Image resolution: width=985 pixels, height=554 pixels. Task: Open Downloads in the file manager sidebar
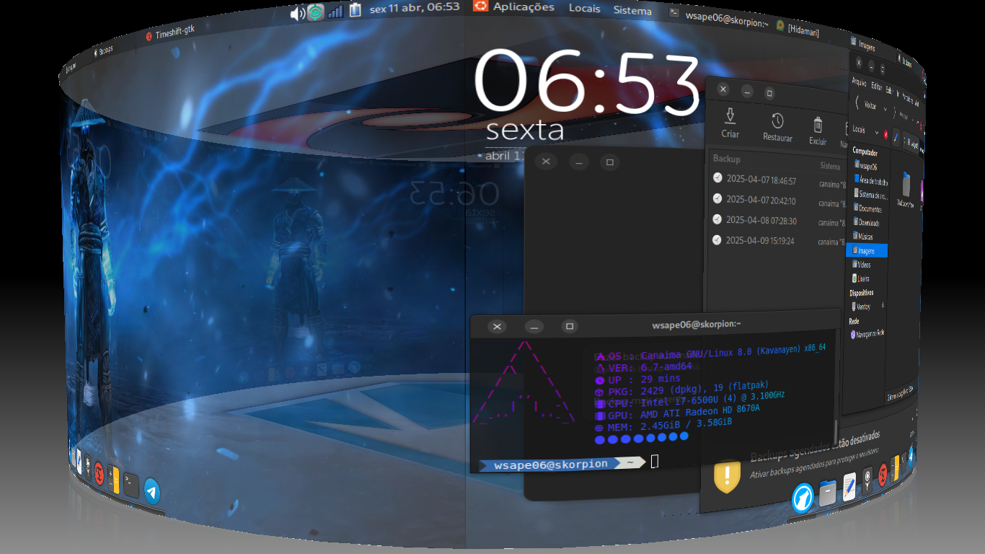point(867,223)
